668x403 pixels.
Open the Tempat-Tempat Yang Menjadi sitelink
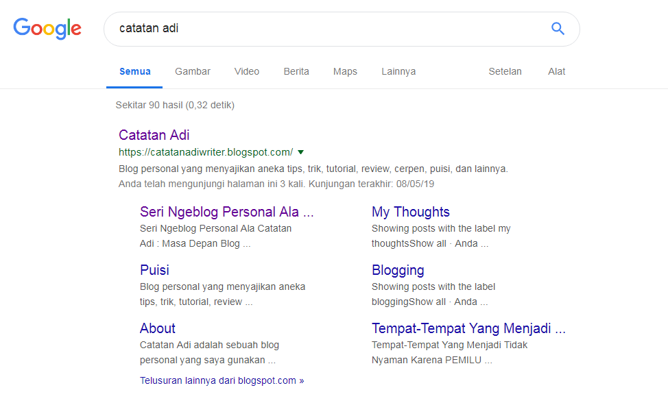468,328
